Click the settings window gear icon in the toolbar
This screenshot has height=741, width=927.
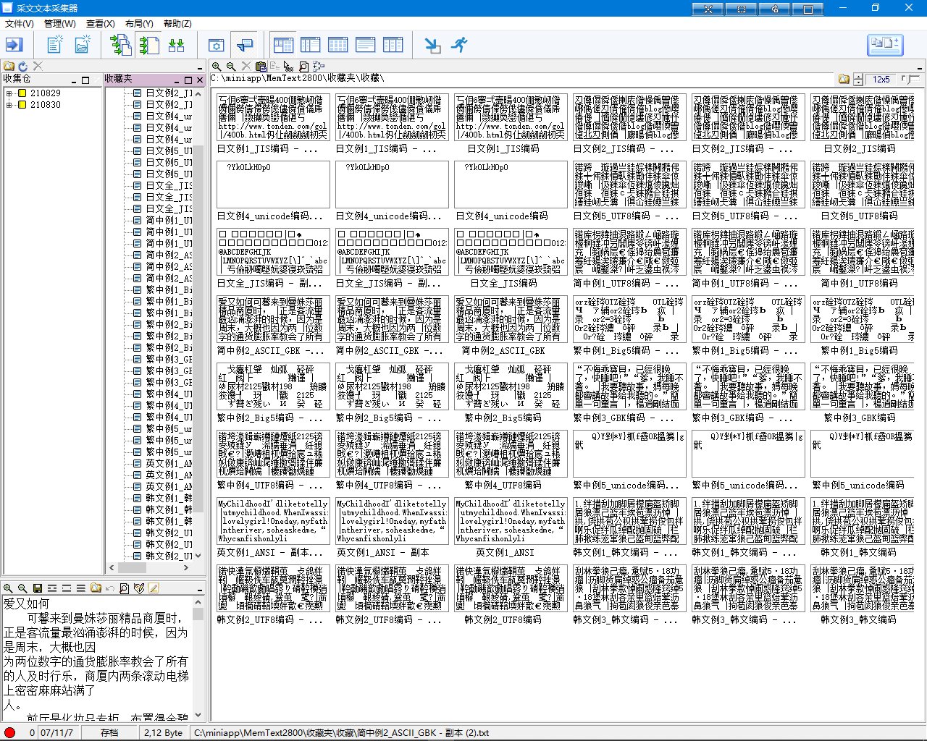click(x=216, y=45)
